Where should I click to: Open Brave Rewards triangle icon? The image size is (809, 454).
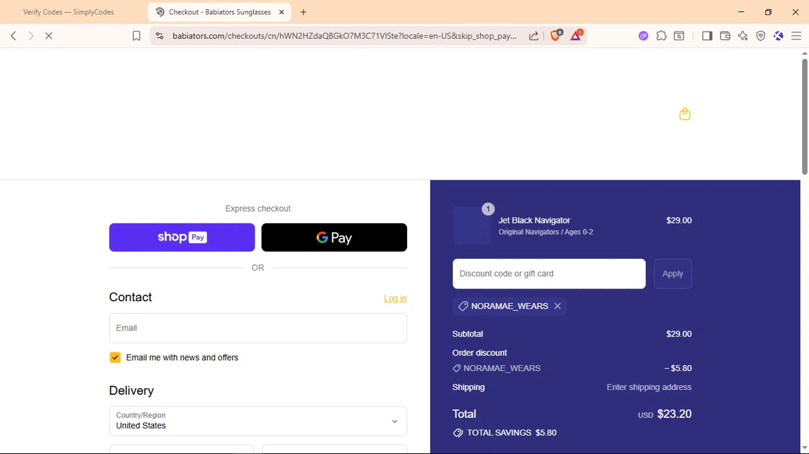pos(576,36)
